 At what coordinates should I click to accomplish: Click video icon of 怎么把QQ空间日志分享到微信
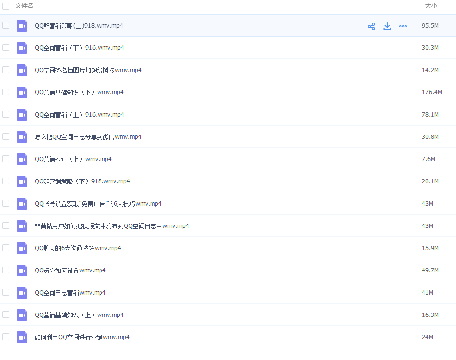(22, 137)
